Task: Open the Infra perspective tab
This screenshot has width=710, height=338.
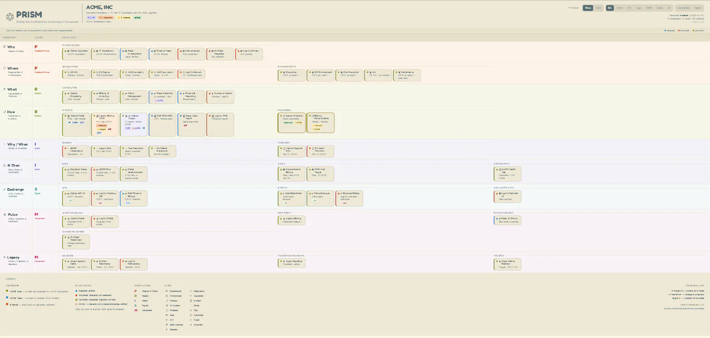Action: 619,8
